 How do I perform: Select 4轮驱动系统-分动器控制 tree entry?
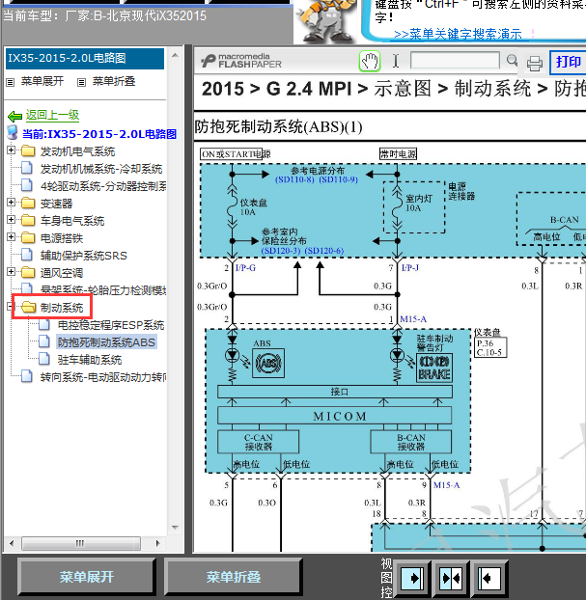pos(103,186)
